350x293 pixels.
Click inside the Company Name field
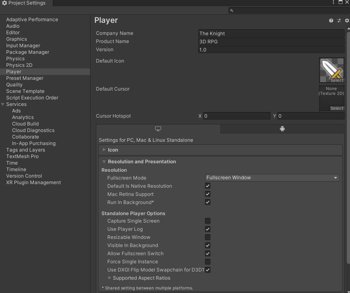click(271, 33)
